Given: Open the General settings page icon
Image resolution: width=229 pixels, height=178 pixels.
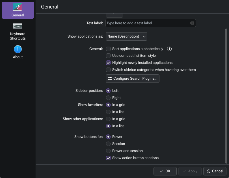Looking at the screenshot, I should pos(18,8).
